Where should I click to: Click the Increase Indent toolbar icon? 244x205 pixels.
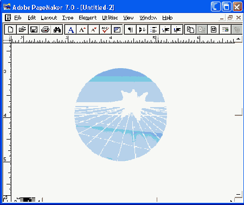click(165, 30)
